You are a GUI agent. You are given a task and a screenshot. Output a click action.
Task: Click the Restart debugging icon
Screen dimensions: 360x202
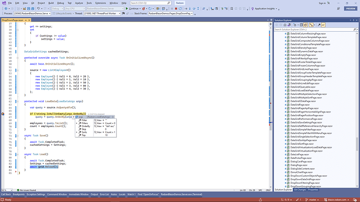tap(180, 9)
